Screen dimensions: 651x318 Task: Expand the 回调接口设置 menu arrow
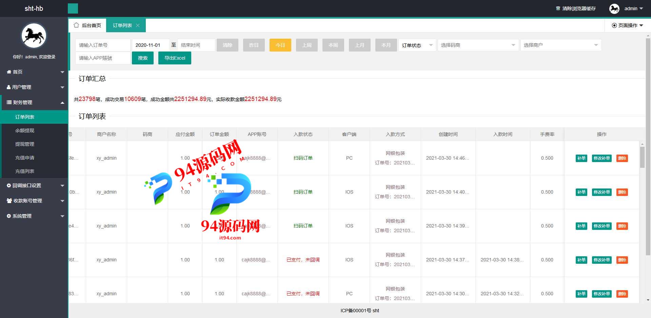tap(62, 186)
